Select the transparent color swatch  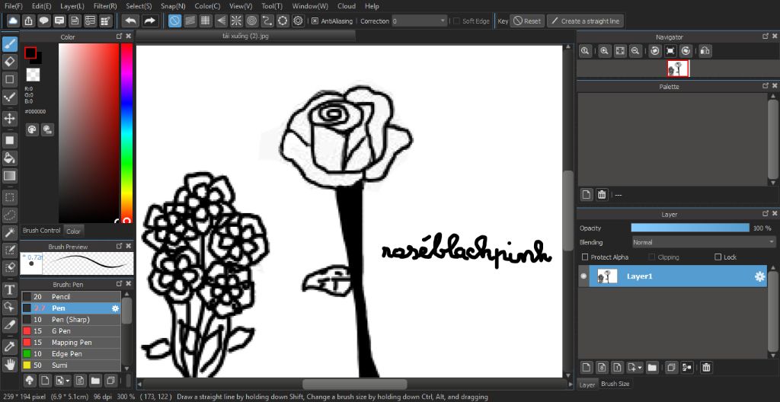click(33, 75)
